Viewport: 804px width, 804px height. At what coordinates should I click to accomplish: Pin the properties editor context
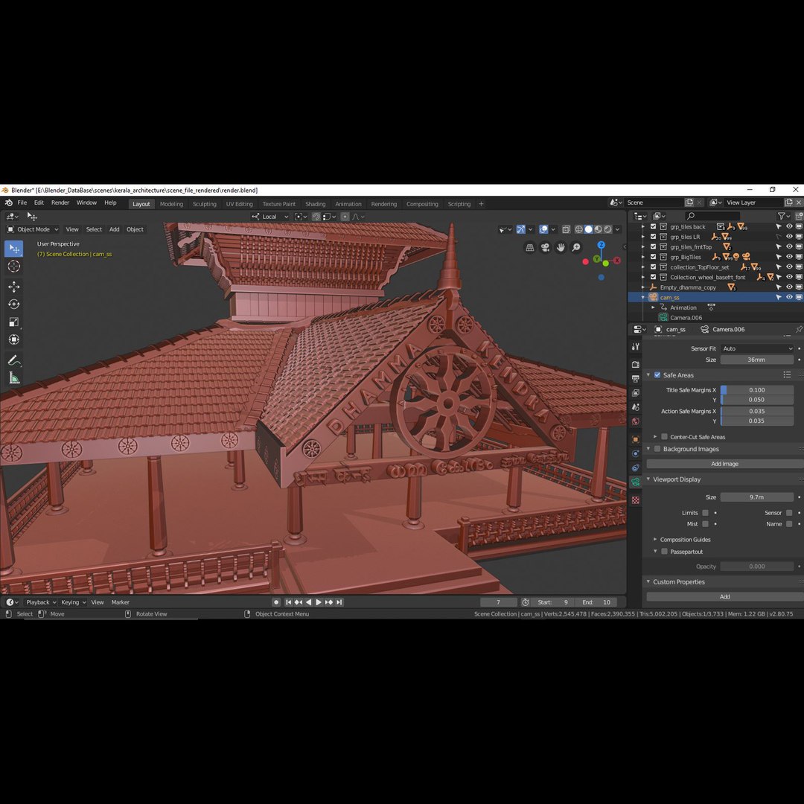[799, 329]
